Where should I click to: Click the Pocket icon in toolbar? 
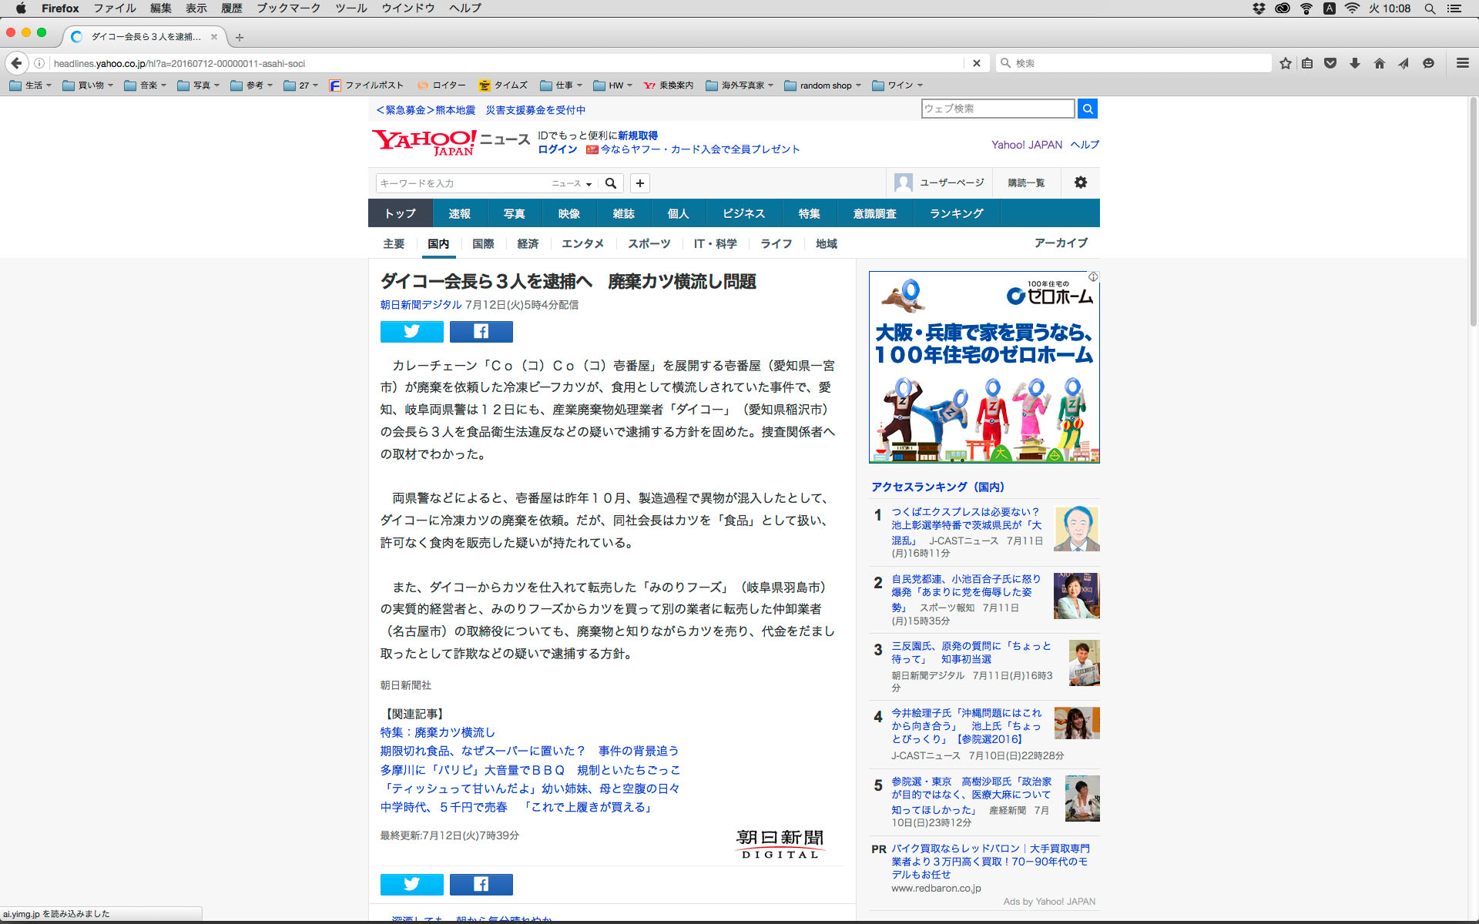tap(1330, 63)
